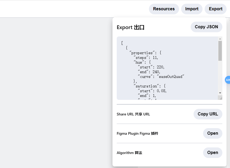
Task: Click the hue "start": 220 line
Action: click(151, 67)
